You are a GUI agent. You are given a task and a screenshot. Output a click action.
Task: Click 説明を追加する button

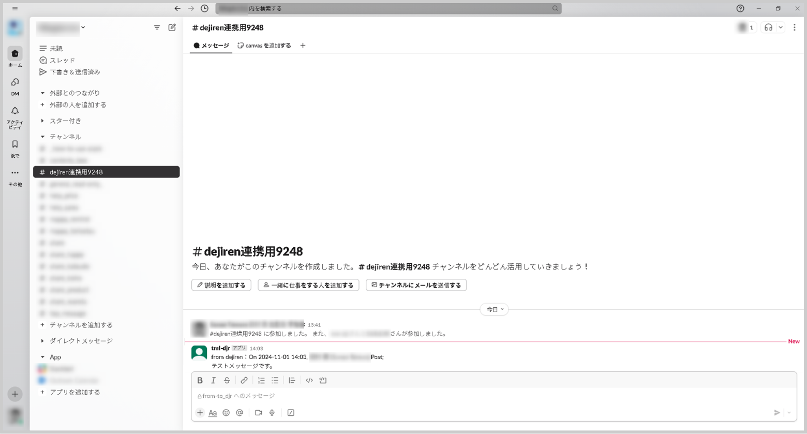click(221, 285)
